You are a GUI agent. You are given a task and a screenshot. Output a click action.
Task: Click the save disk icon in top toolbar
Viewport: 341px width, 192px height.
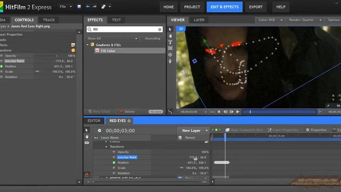(79, 7)
